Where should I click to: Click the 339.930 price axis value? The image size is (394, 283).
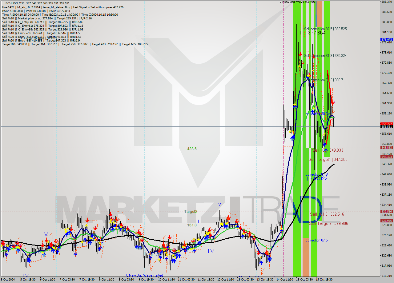(x=387, y=185)
